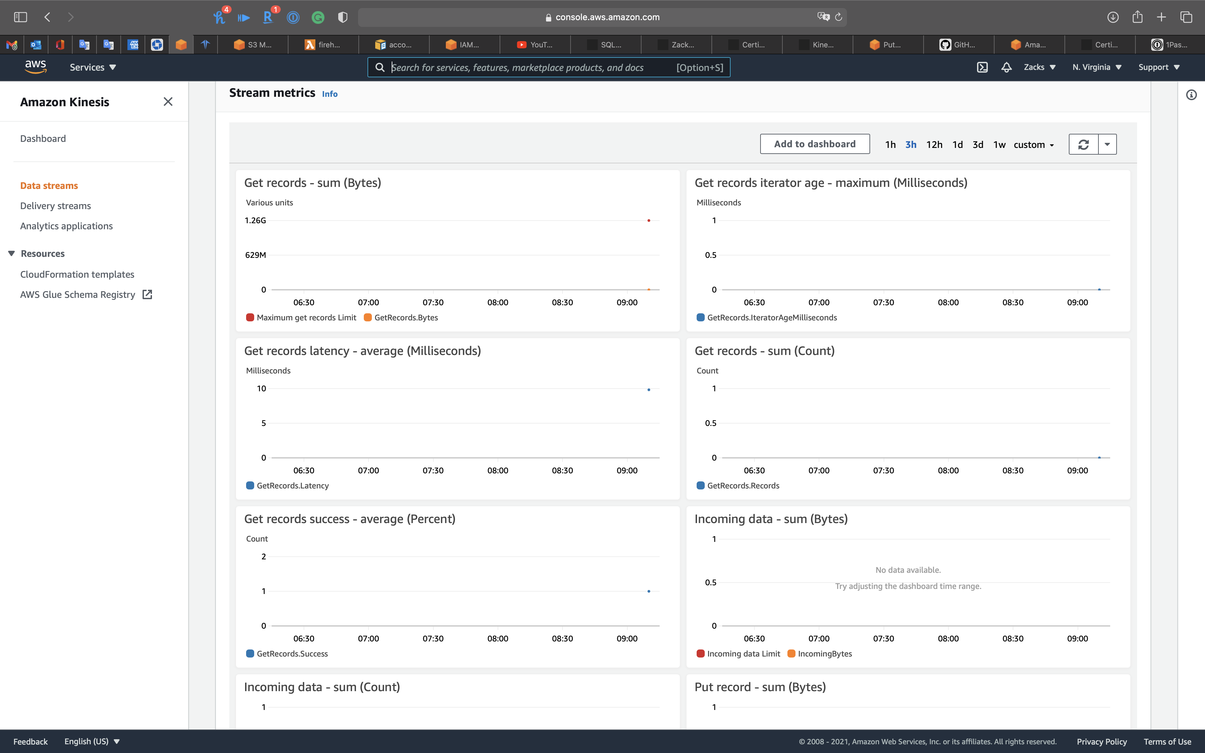
Task: Click the refresh metrics icon button
Action: (1084, 145)
